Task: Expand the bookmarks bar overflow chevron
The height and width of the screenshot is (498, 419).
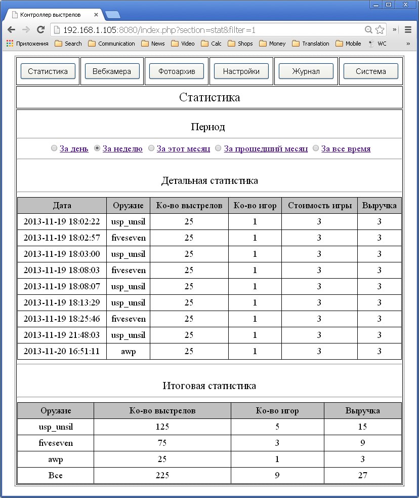Action: click(x=395, y=29)
